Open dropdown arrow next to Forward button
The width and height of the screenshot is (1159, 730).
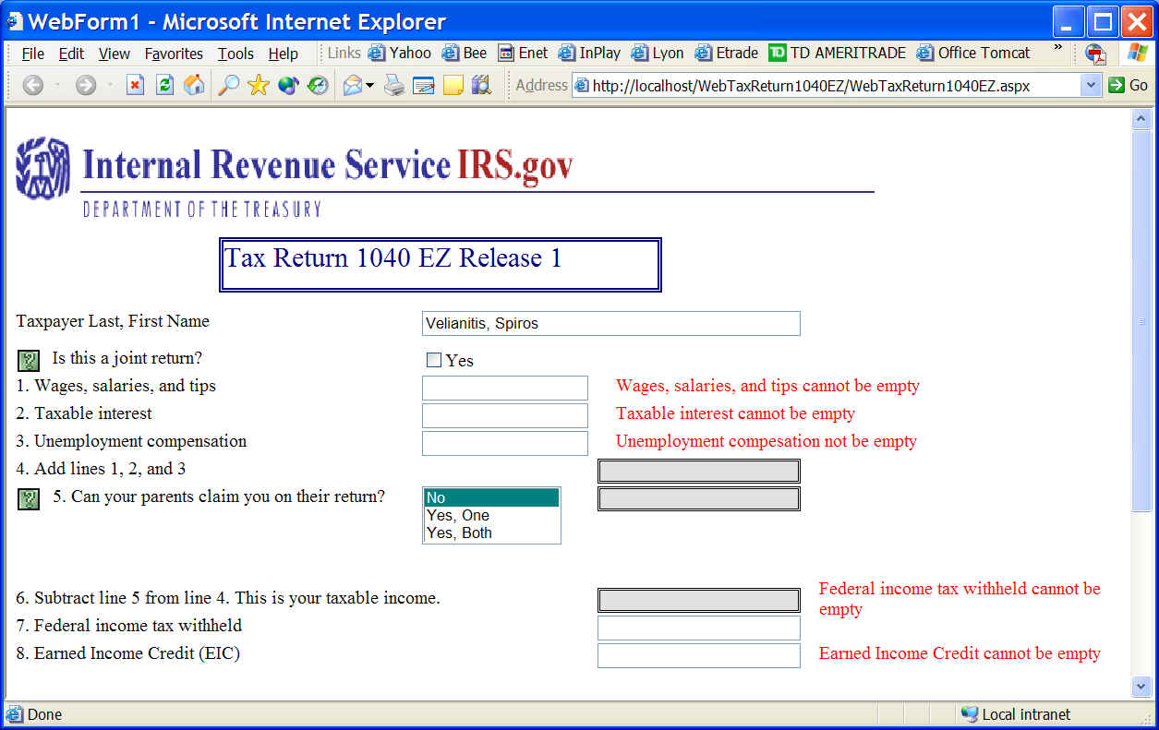point(110,86)
